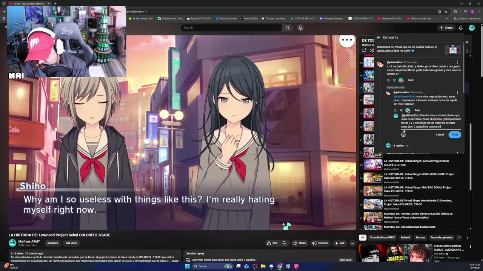The width and height of the screenshot is (483, 271).
Task: Select From MaifrensARMY chip
Action: click(382, 238)
